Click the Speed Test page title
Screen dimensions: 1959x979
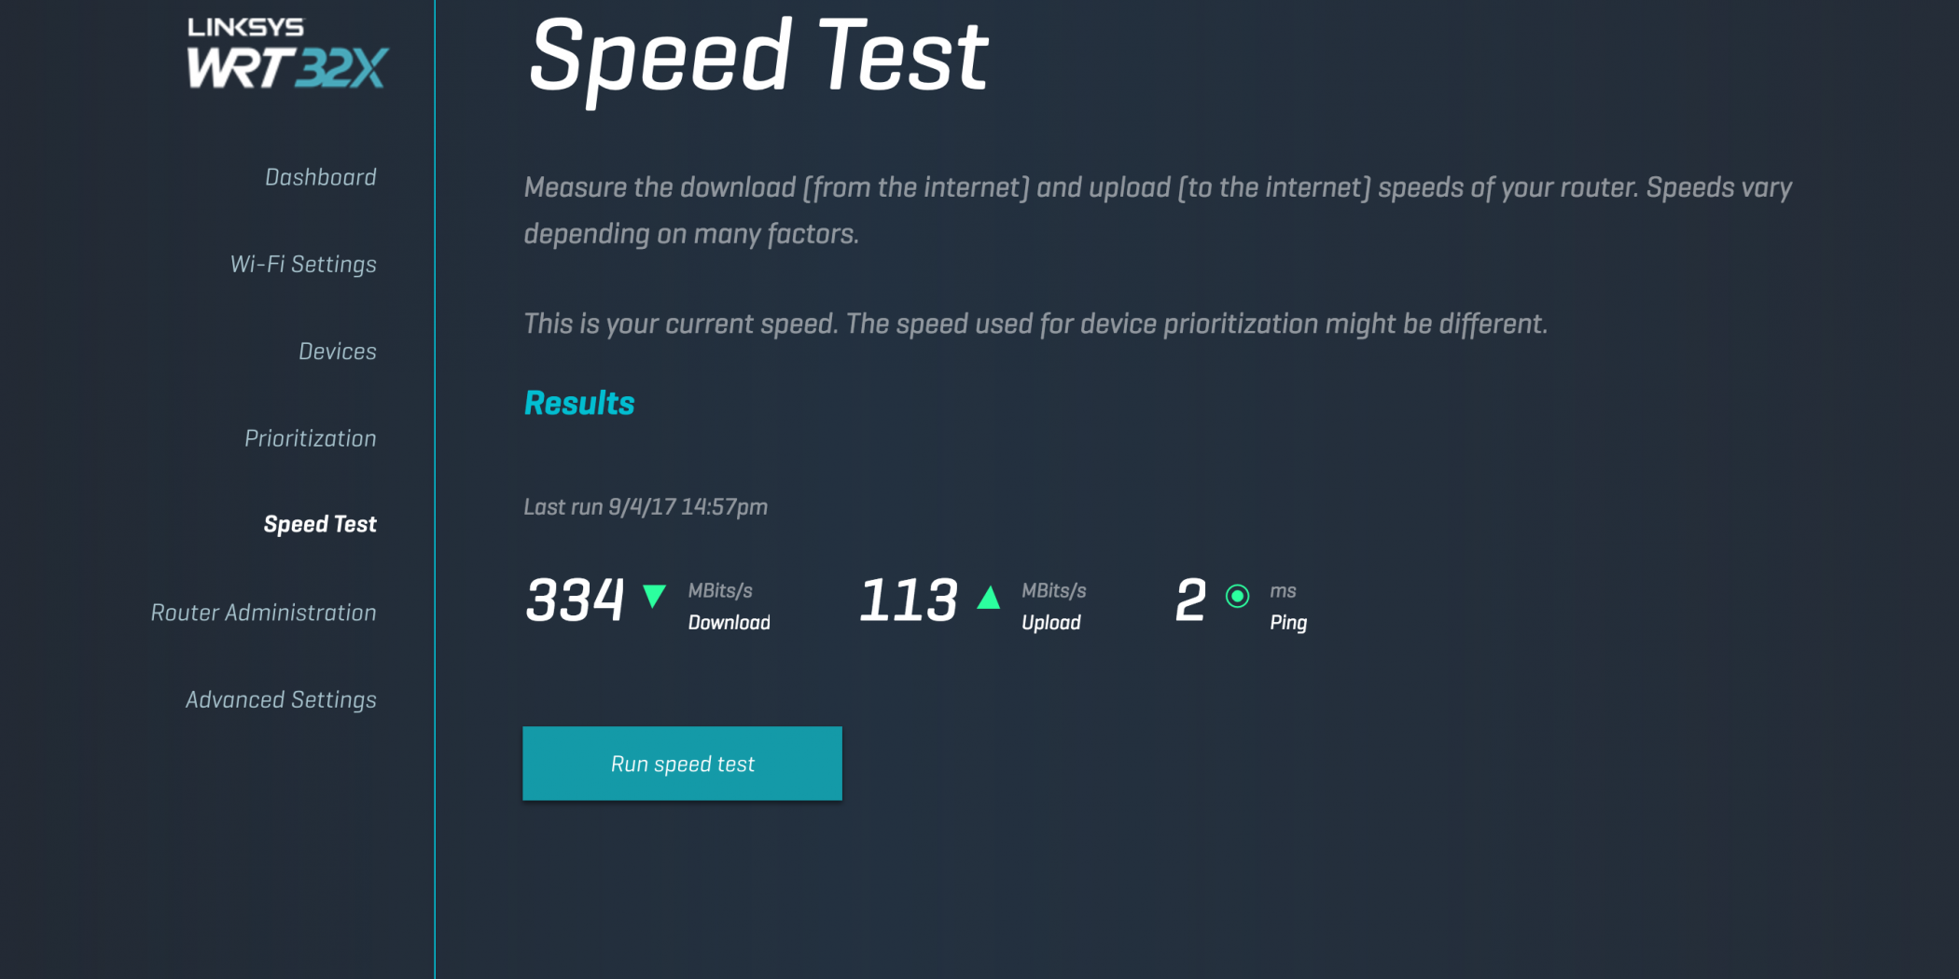757,58
